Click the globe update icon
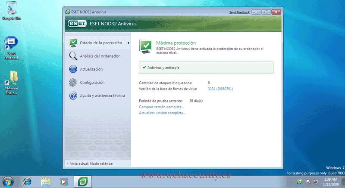 click(73, 69)
